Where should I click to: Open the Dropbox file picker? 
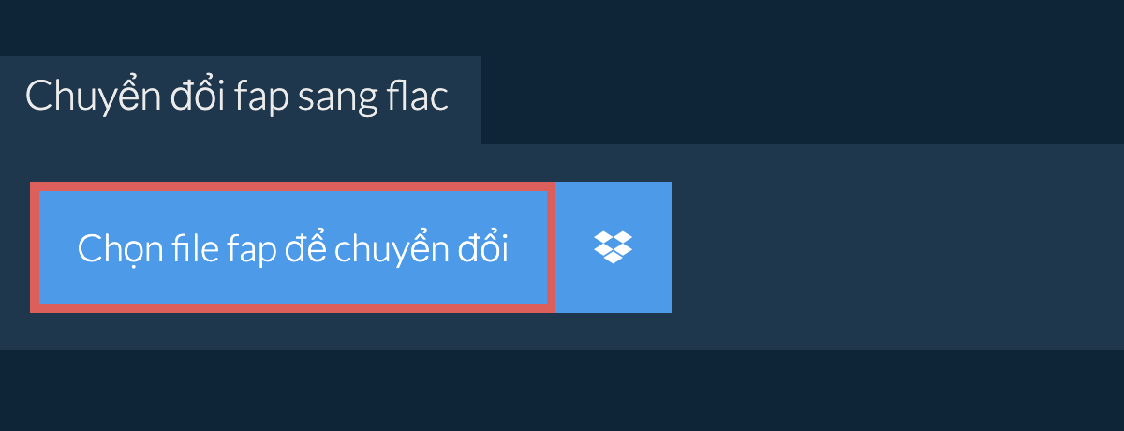(613, 247)
